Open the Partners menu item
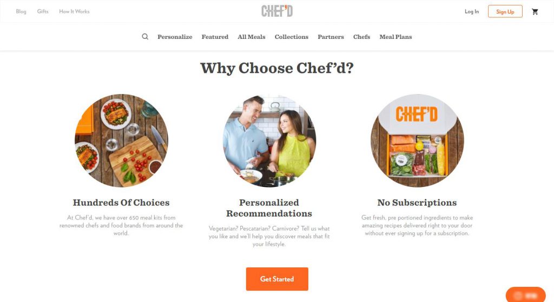The width and height of the screenshot is (554, 302). pyautogui.click(x=331, y=37)
